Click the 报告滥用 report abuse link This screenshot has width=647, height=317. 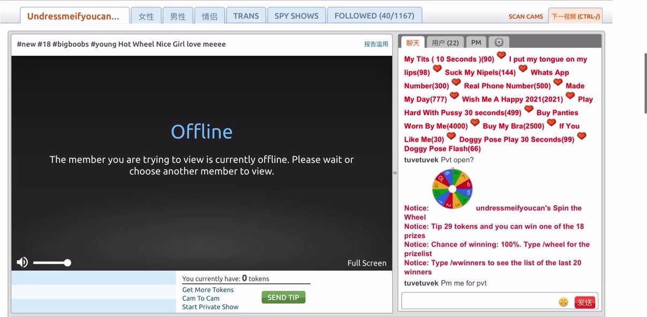click(376, 44)
